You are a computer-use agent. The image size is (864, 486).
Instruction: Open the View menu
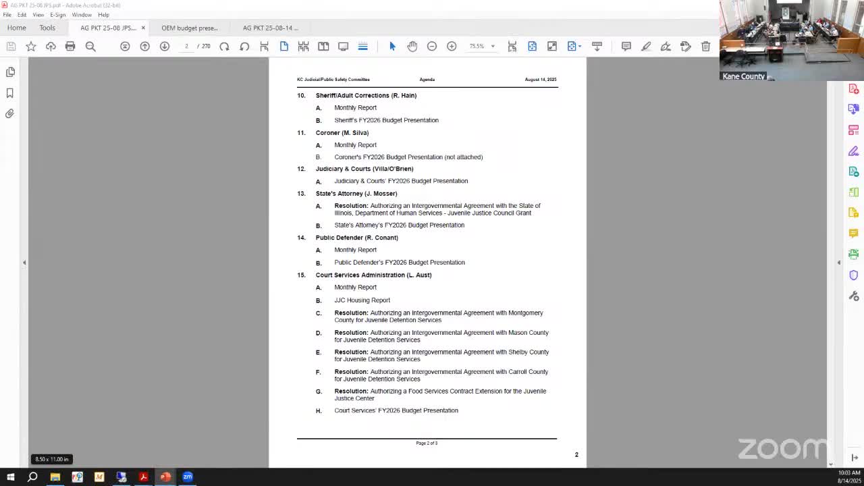(38, 14)
